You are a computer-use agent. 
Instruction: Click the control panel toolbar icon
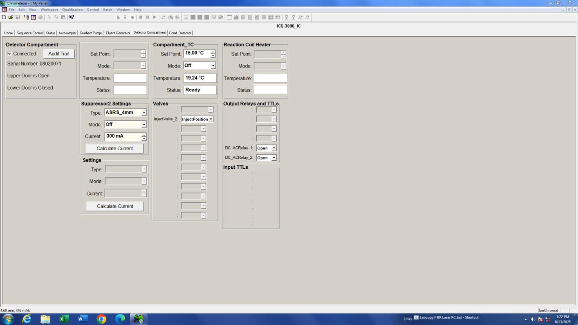pos(34,17)
